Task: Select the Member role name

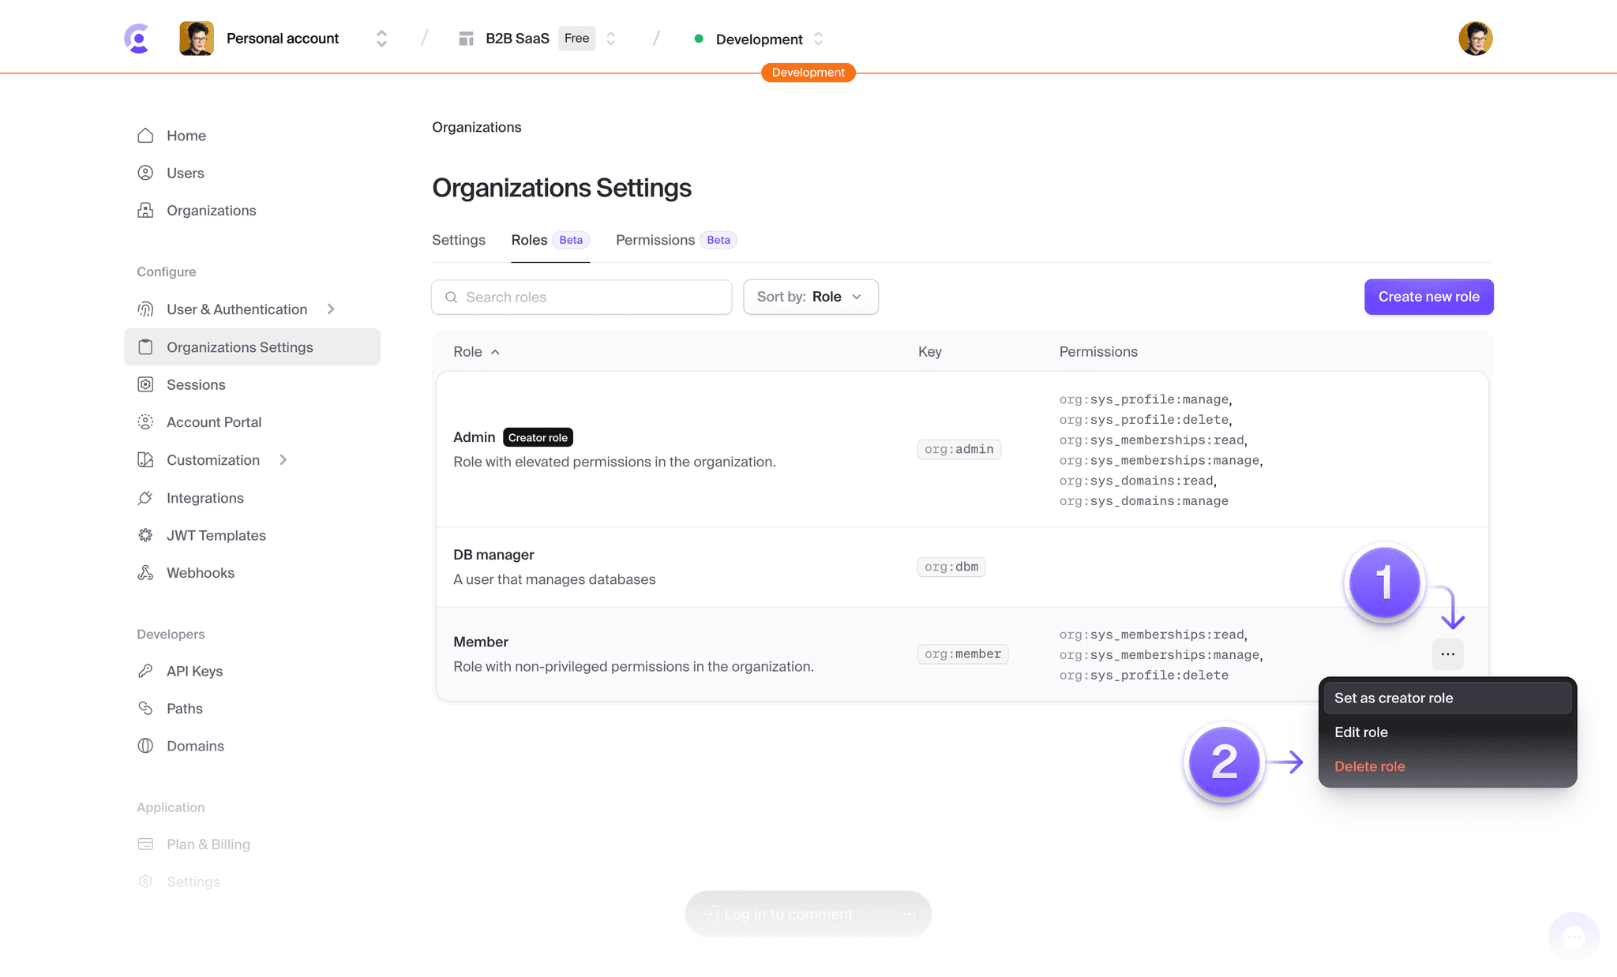Action: point(481,642)
